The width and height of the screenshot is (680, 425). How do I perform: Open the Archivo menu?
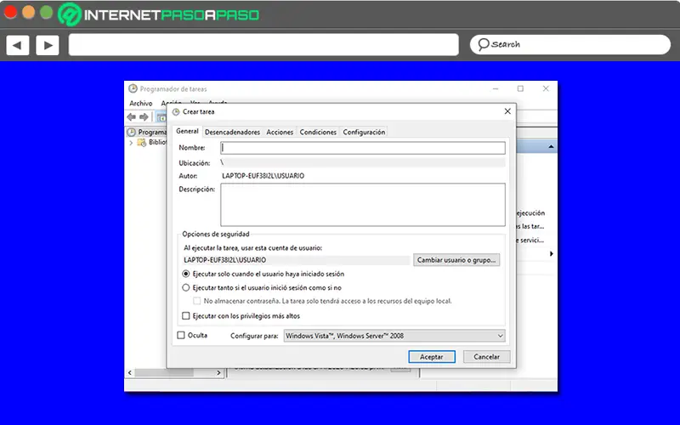click(141, 103)
